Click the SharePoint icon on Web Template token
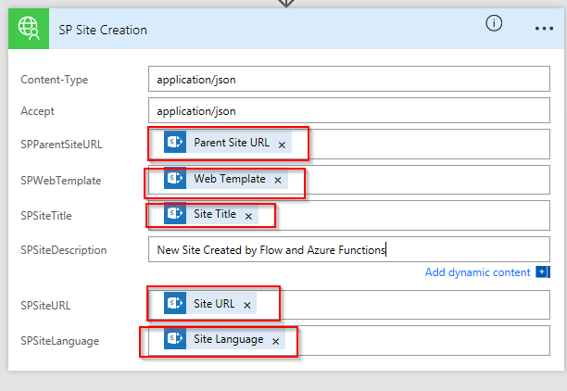The image size is (567, 391). [175, 178]
